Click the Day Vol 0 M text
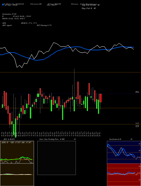This screenshot has width=141, height=186. [x=89, y=8]
